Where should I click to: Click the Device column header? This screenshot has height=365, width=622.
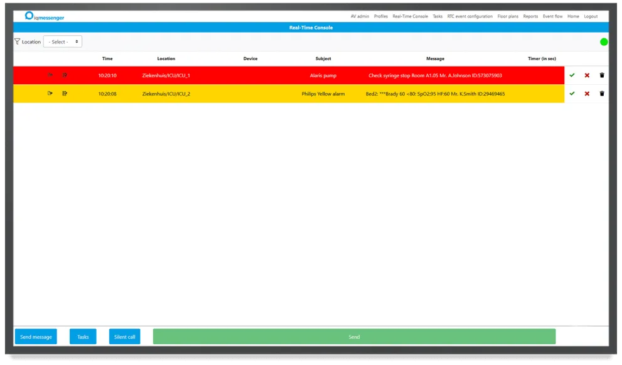tap(250, 58)
